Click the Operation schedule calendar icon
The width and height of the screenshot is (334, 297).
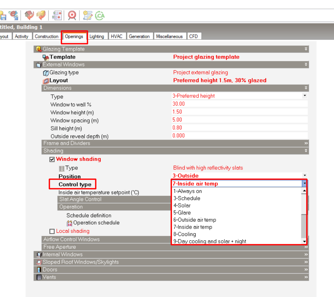(x=70, y=223)
